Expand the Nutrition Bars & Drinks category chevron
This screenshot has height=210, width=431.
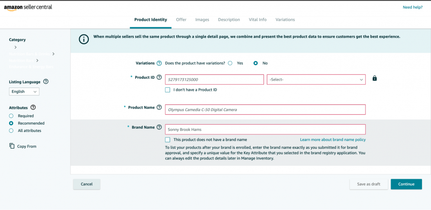53,54
